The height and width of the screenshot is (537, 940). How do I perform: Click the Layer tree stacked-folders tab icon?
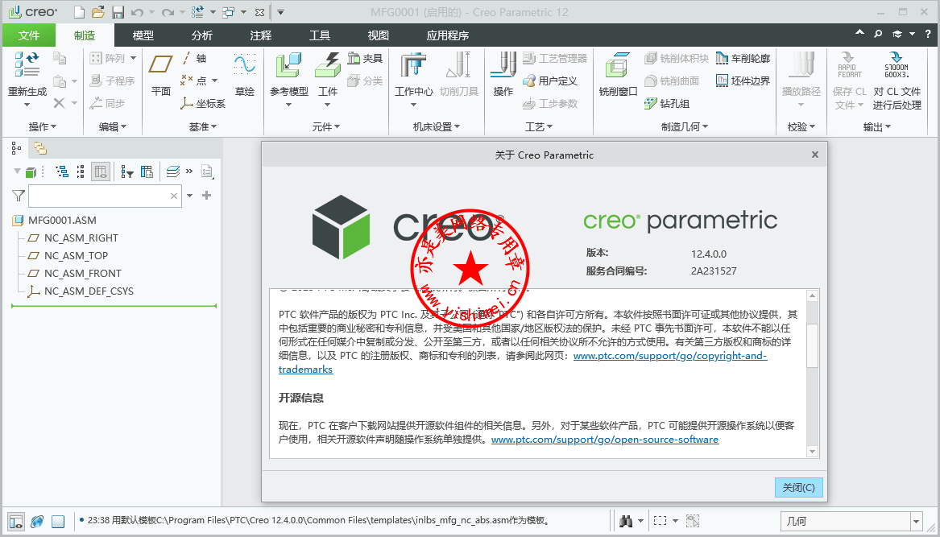(40, 148)
